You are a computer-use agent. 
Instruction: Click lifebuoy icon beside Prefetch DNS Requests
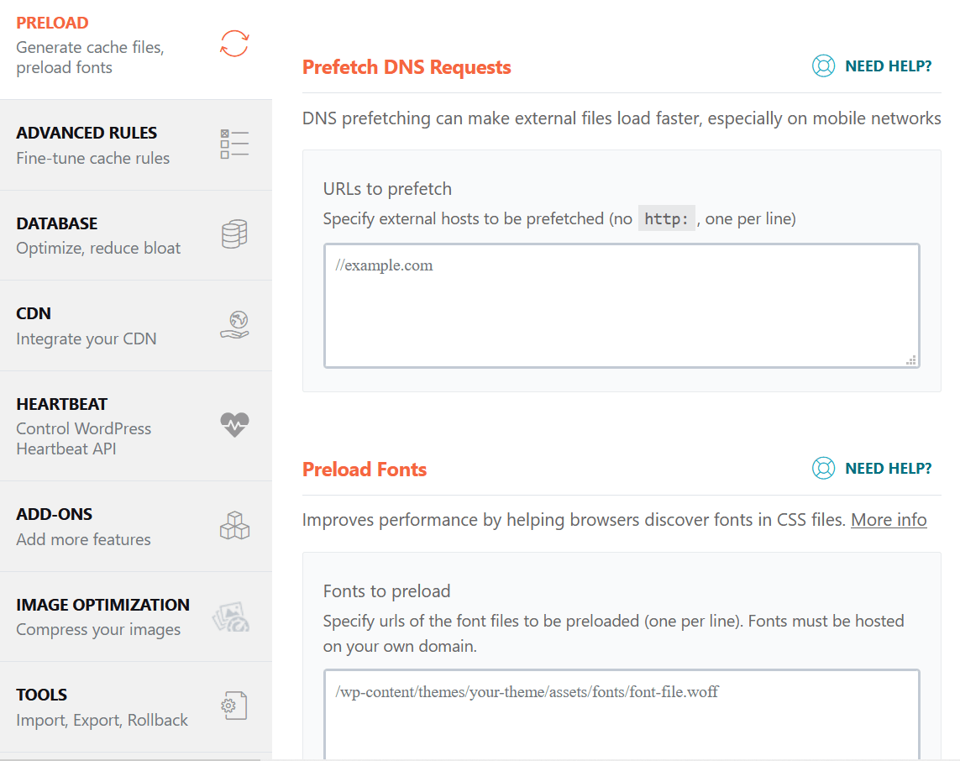[x=823, y=66]
